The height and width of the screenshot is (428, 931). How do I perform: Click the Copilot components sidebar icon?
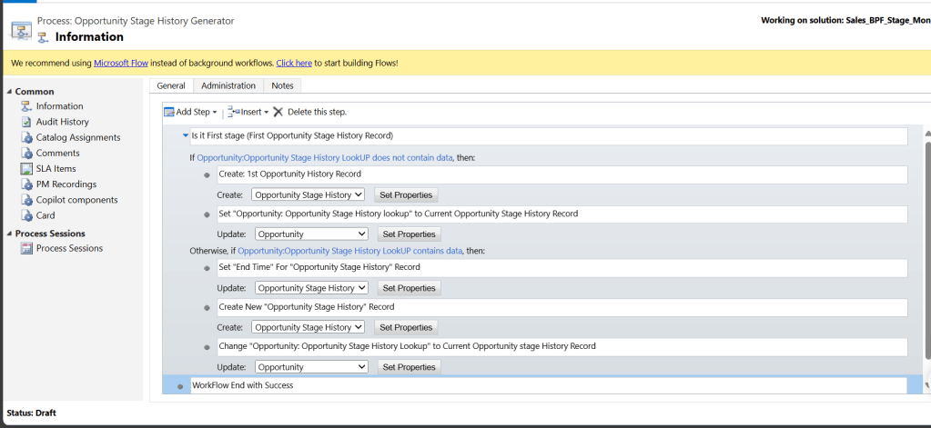26,200
